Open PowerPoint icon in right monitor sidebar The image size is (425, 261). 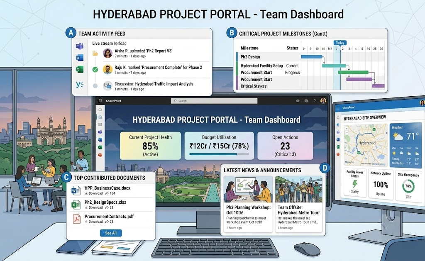coord(338,154)
